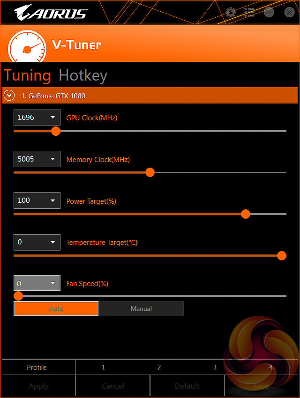Open the Temperature Target value dropdown
This screenshot has height=398, width=300.
[37, 242]
